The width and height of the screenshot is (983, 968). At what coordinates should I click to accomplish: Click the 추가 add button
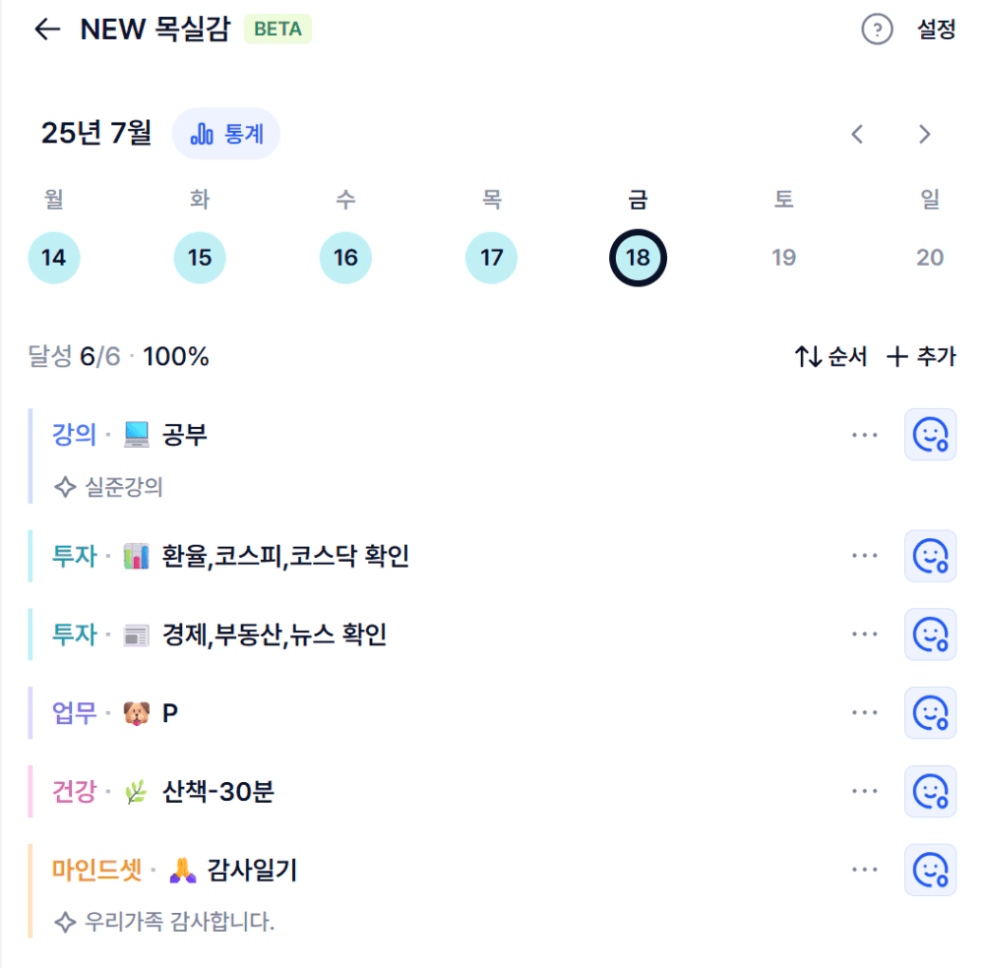click(921, 356)
